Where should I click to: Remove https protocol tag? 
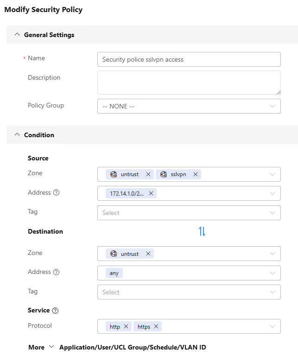click(156, 326)
